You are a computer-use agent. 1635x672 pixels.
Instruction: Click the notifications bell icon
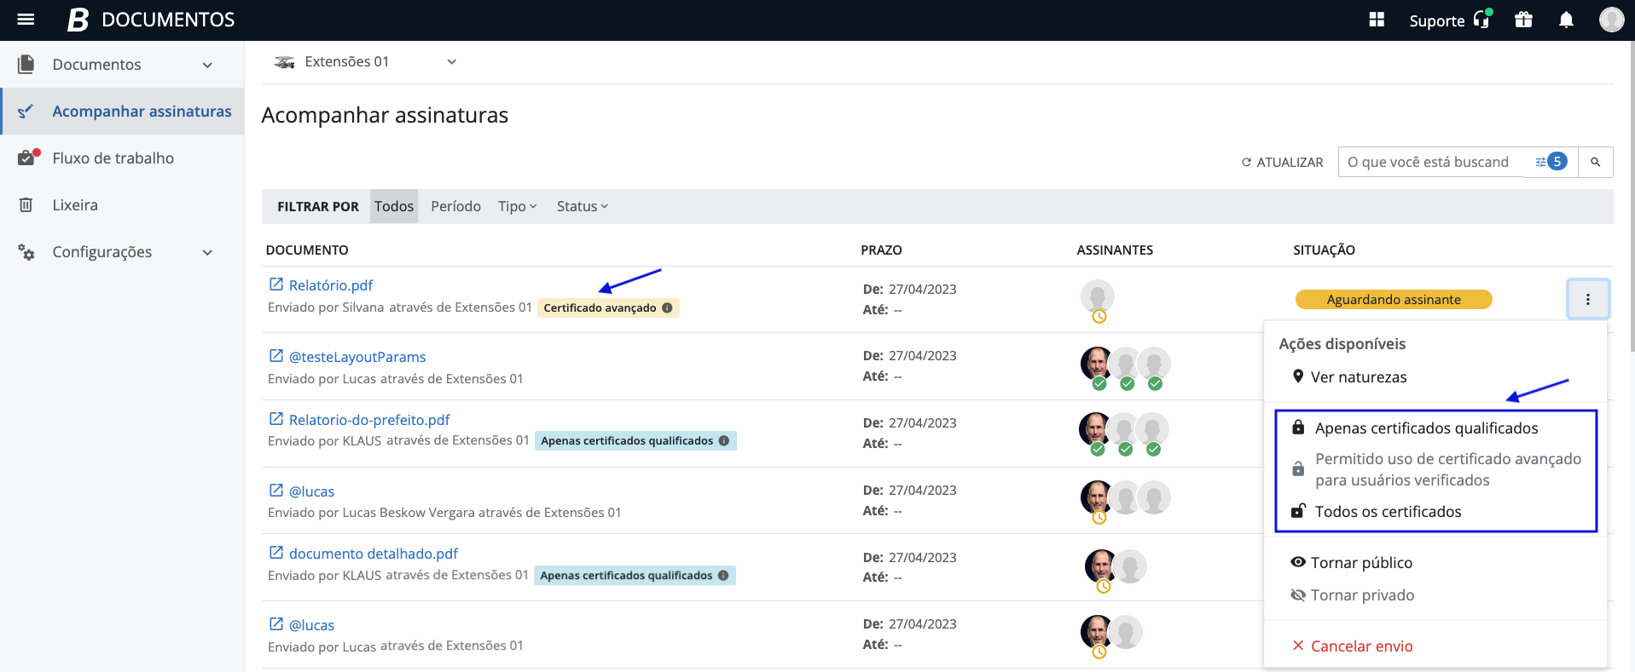point(1566,20)
